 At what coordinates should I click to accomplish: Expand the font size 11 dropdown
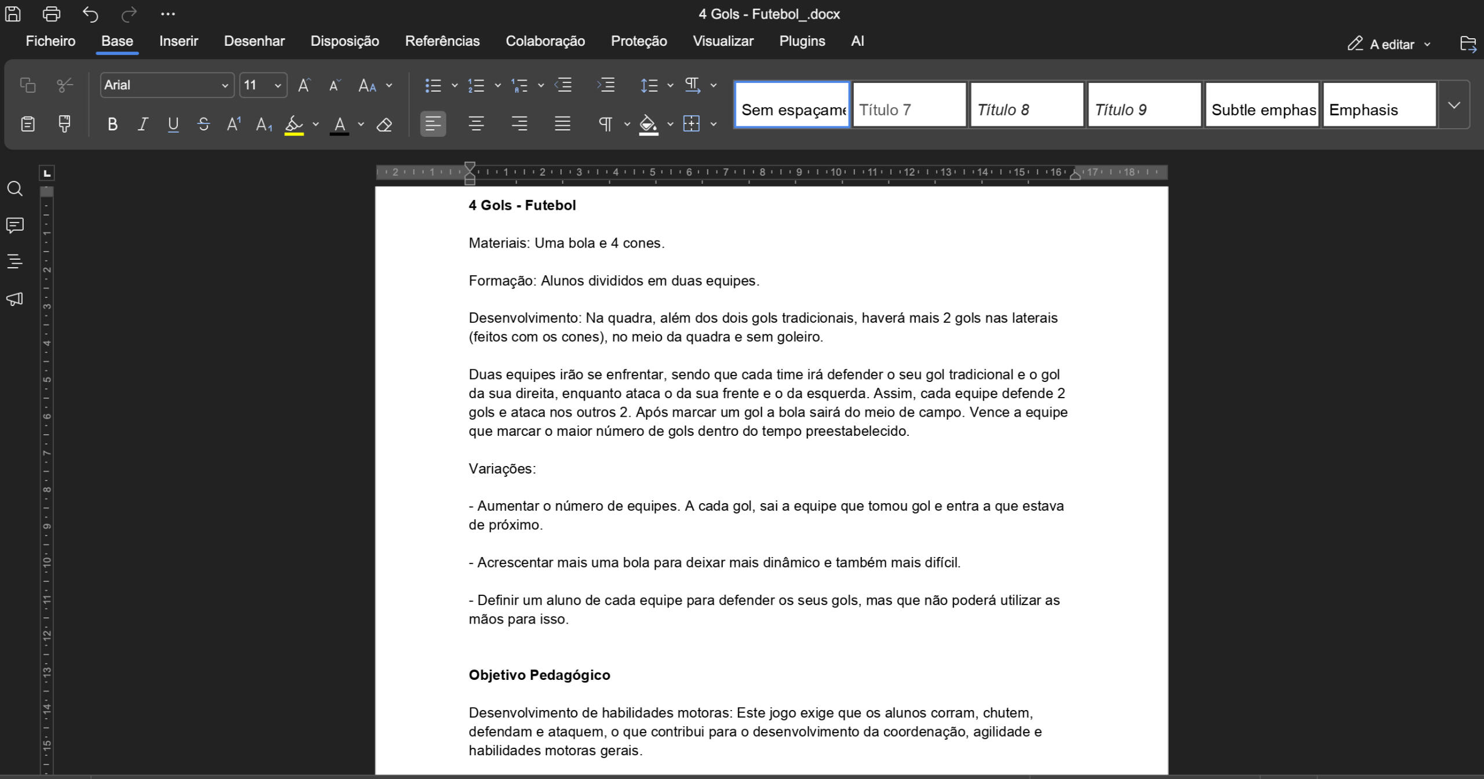coord(278,86)
